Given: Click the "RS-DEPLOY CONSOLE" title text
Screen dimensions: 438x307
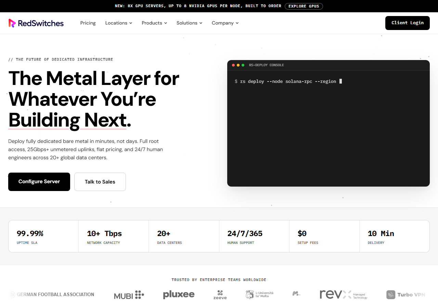Looking at the screenshot, I should click(267, 65).
